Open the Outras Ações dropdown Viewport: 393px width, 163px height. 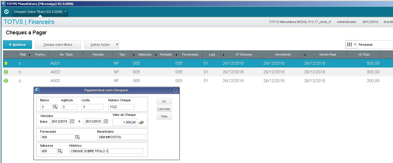click(x=102, y=45)
